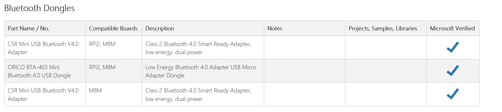Select the Low Energy Bluetooth 4.0 Adapter description
502x112 pixels.
[x=201, y=71]
